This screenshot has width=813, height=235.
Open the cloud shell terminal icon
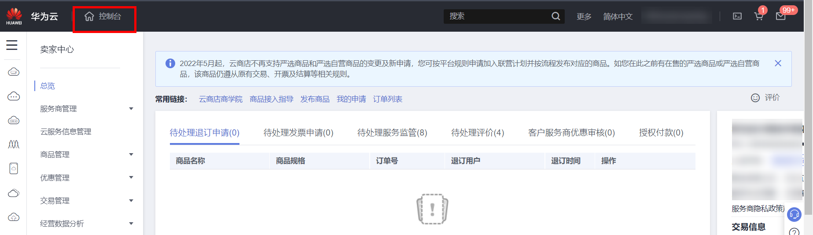click(x=737, y=16)
